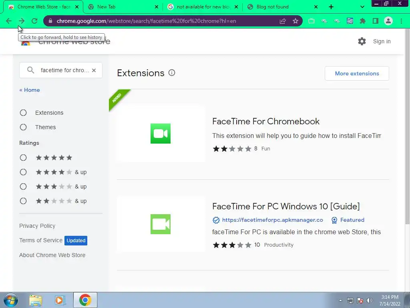Click the Productivity category label
Viewport: 410px width, 308px height.
279,245
